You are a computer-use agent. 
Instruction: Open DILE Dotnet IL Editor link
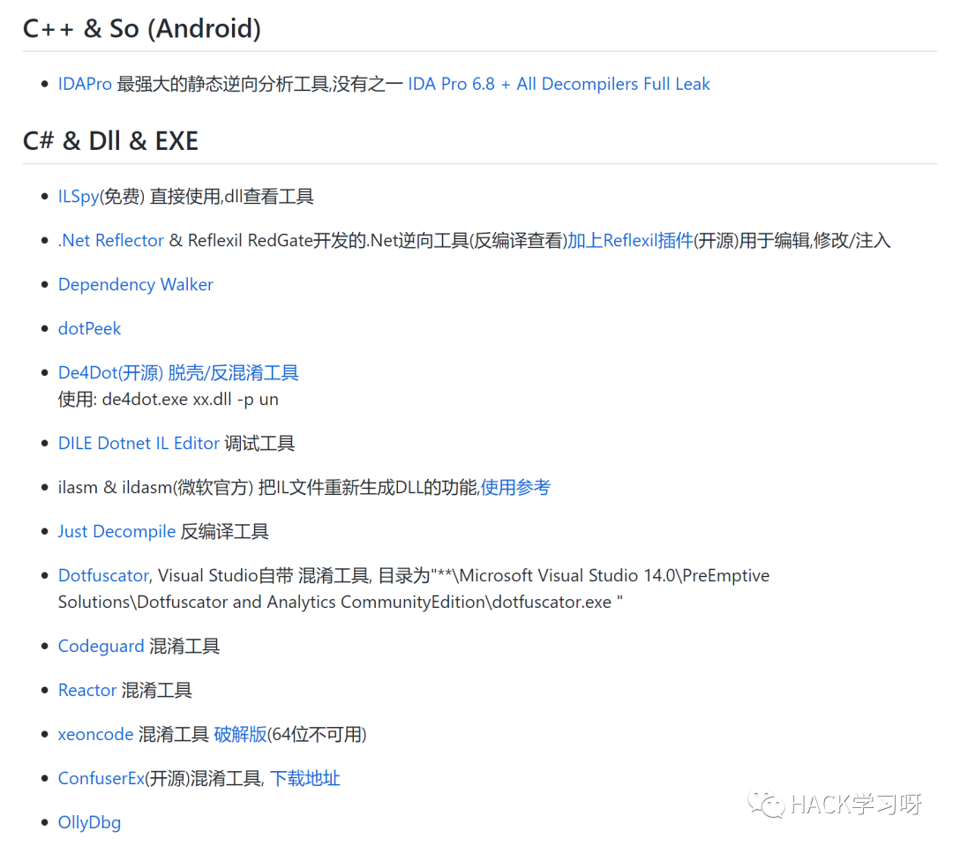139,443
